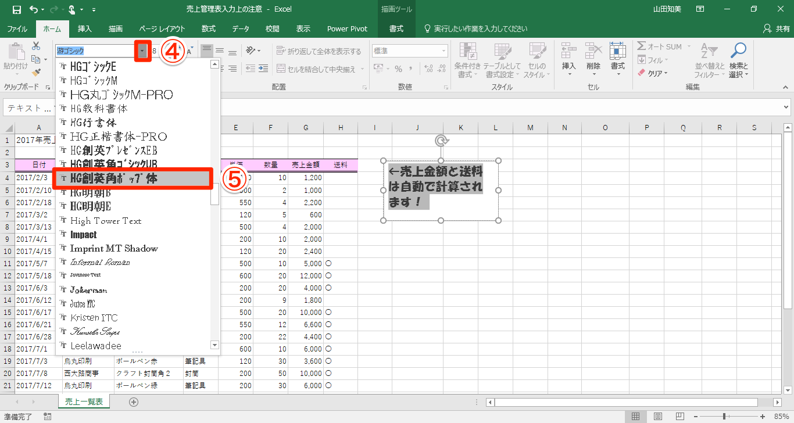Open Conditional Formatting (条件付き書式)

(467, 60)
